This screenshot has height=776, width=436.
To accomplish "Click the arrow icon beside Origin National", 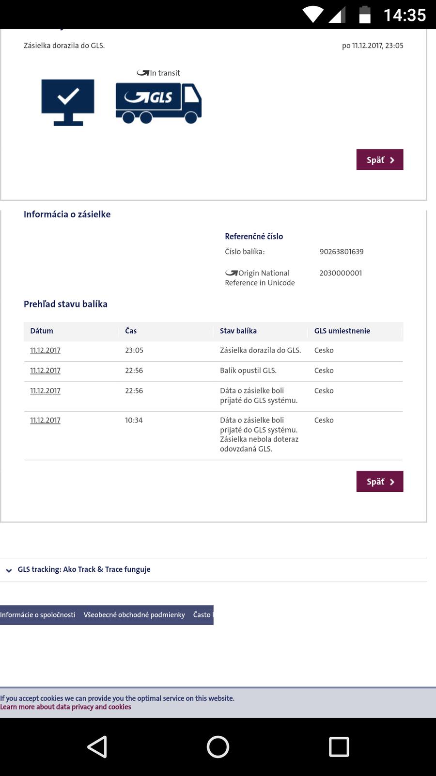I will tap(231, 273).
